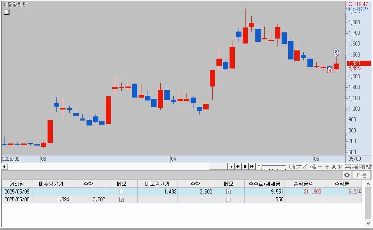Click the 1,483 sell average price cell
This screenshot has width=373, height=230.
[157, 191]
